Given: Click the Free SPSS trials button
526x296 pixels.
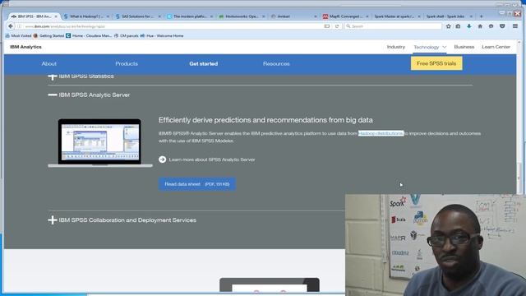Looking at the screenshot, I should [x=436, y=63].
